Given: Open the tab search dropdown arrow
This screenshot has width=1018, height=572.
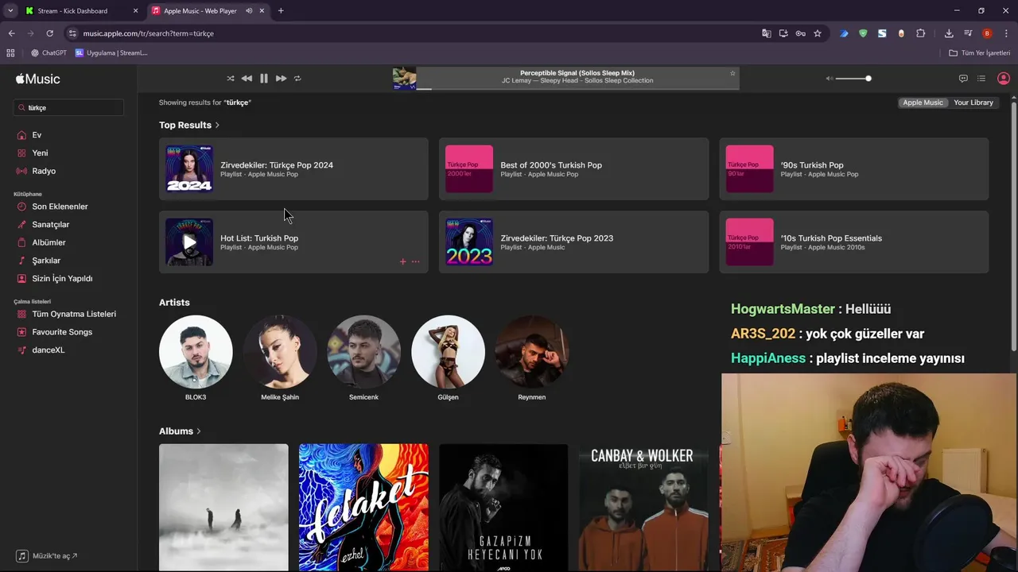Looking at the screenshot, I should [10, 11].
